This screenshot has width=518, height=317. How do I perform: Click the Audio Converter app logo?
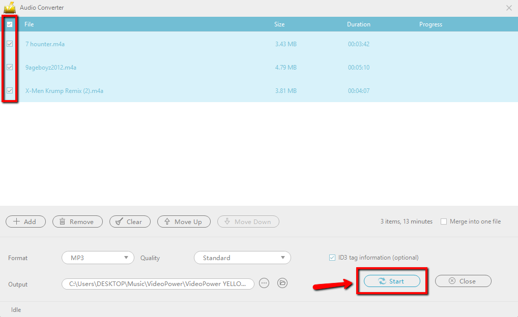click(x=10, y=8)
